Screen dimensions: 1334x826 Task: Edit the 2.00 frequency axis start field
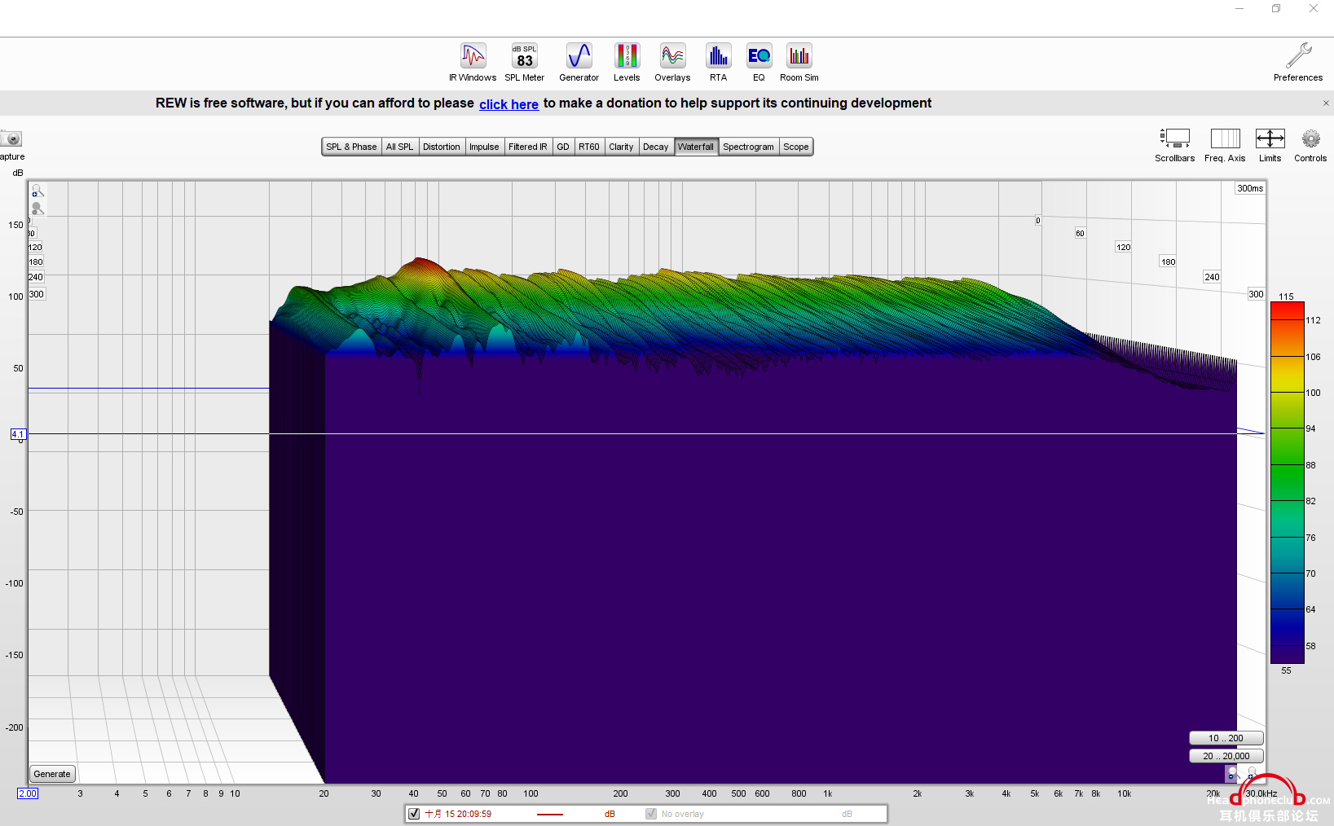[28, 793]
